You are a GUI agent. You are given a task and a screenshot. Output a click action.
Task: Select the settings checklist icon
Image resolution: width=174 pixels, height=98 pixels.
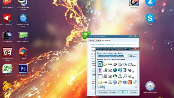point(125,70)
